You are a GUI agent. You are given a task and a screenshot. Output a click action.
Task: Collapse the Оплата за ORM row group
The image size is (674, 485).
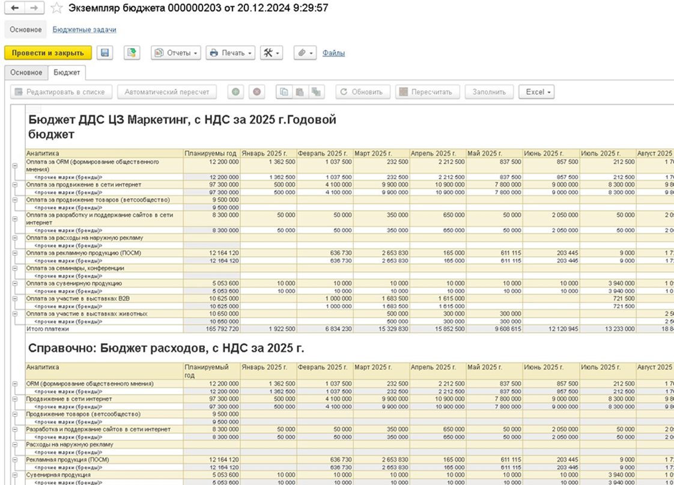click(15, 166)
